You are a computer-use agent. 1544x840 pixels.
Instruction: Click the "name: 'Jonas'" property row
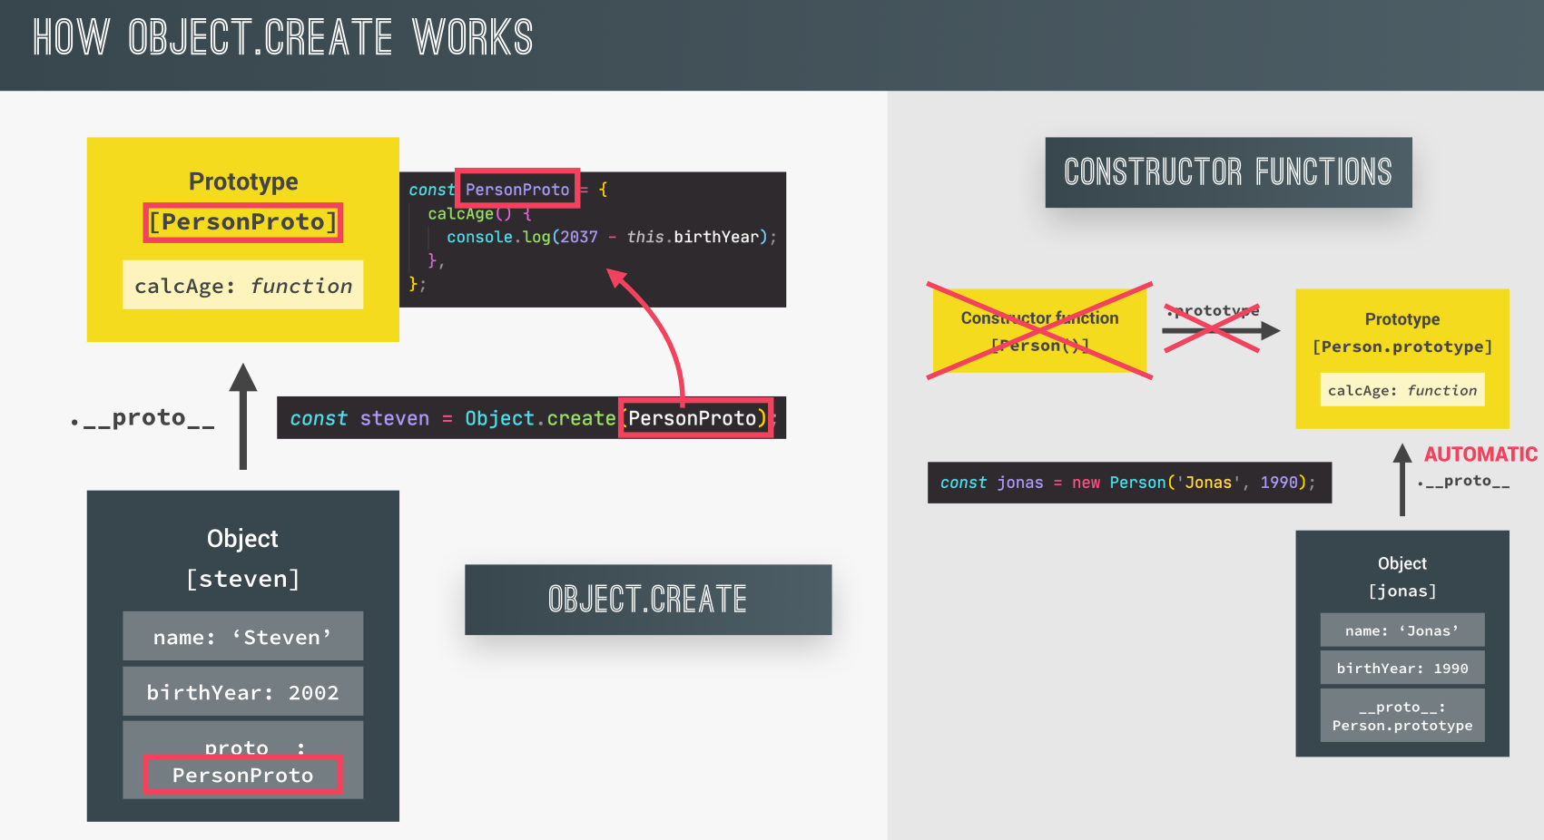(x=1402, y=630)
